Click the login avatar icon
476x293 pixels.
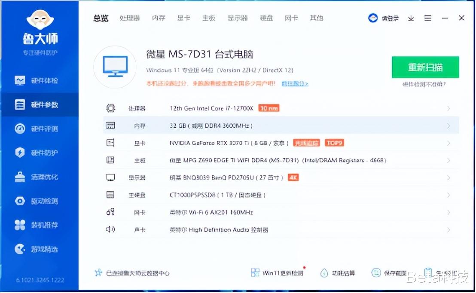(x=373, y=18)
